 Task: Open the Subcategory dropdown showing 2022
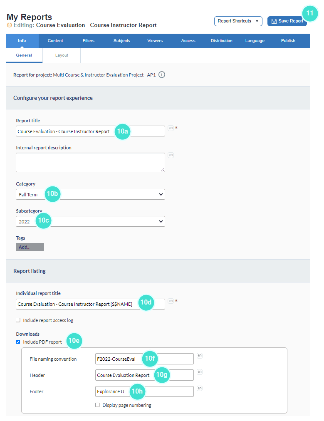91,221
